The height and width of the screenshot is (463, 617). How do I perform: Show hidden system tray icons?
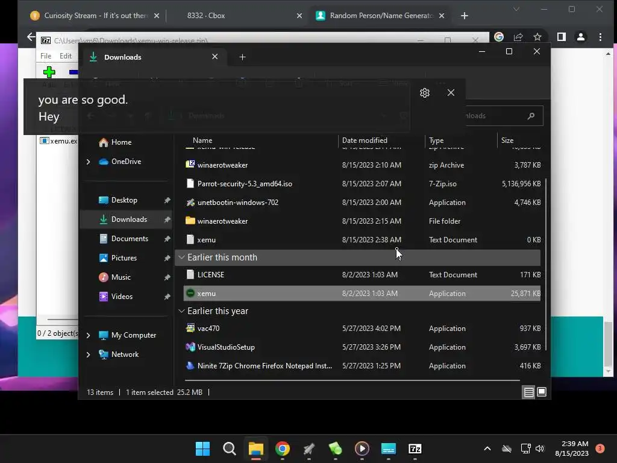click(487, 449)
